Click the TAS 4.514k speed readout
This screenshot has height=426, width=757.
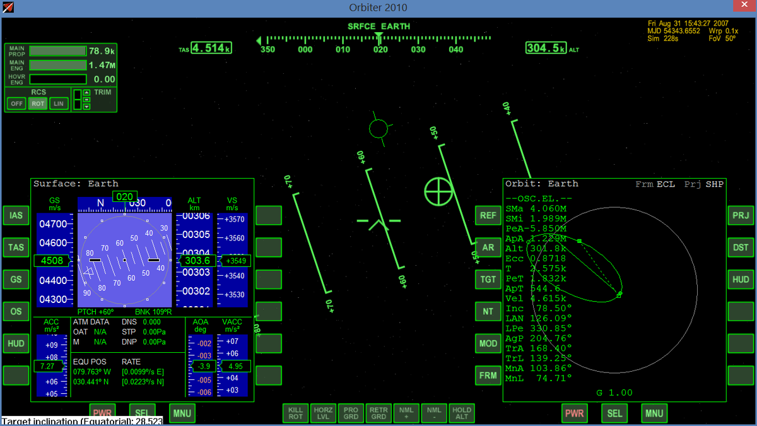click(x=211, y=48)
